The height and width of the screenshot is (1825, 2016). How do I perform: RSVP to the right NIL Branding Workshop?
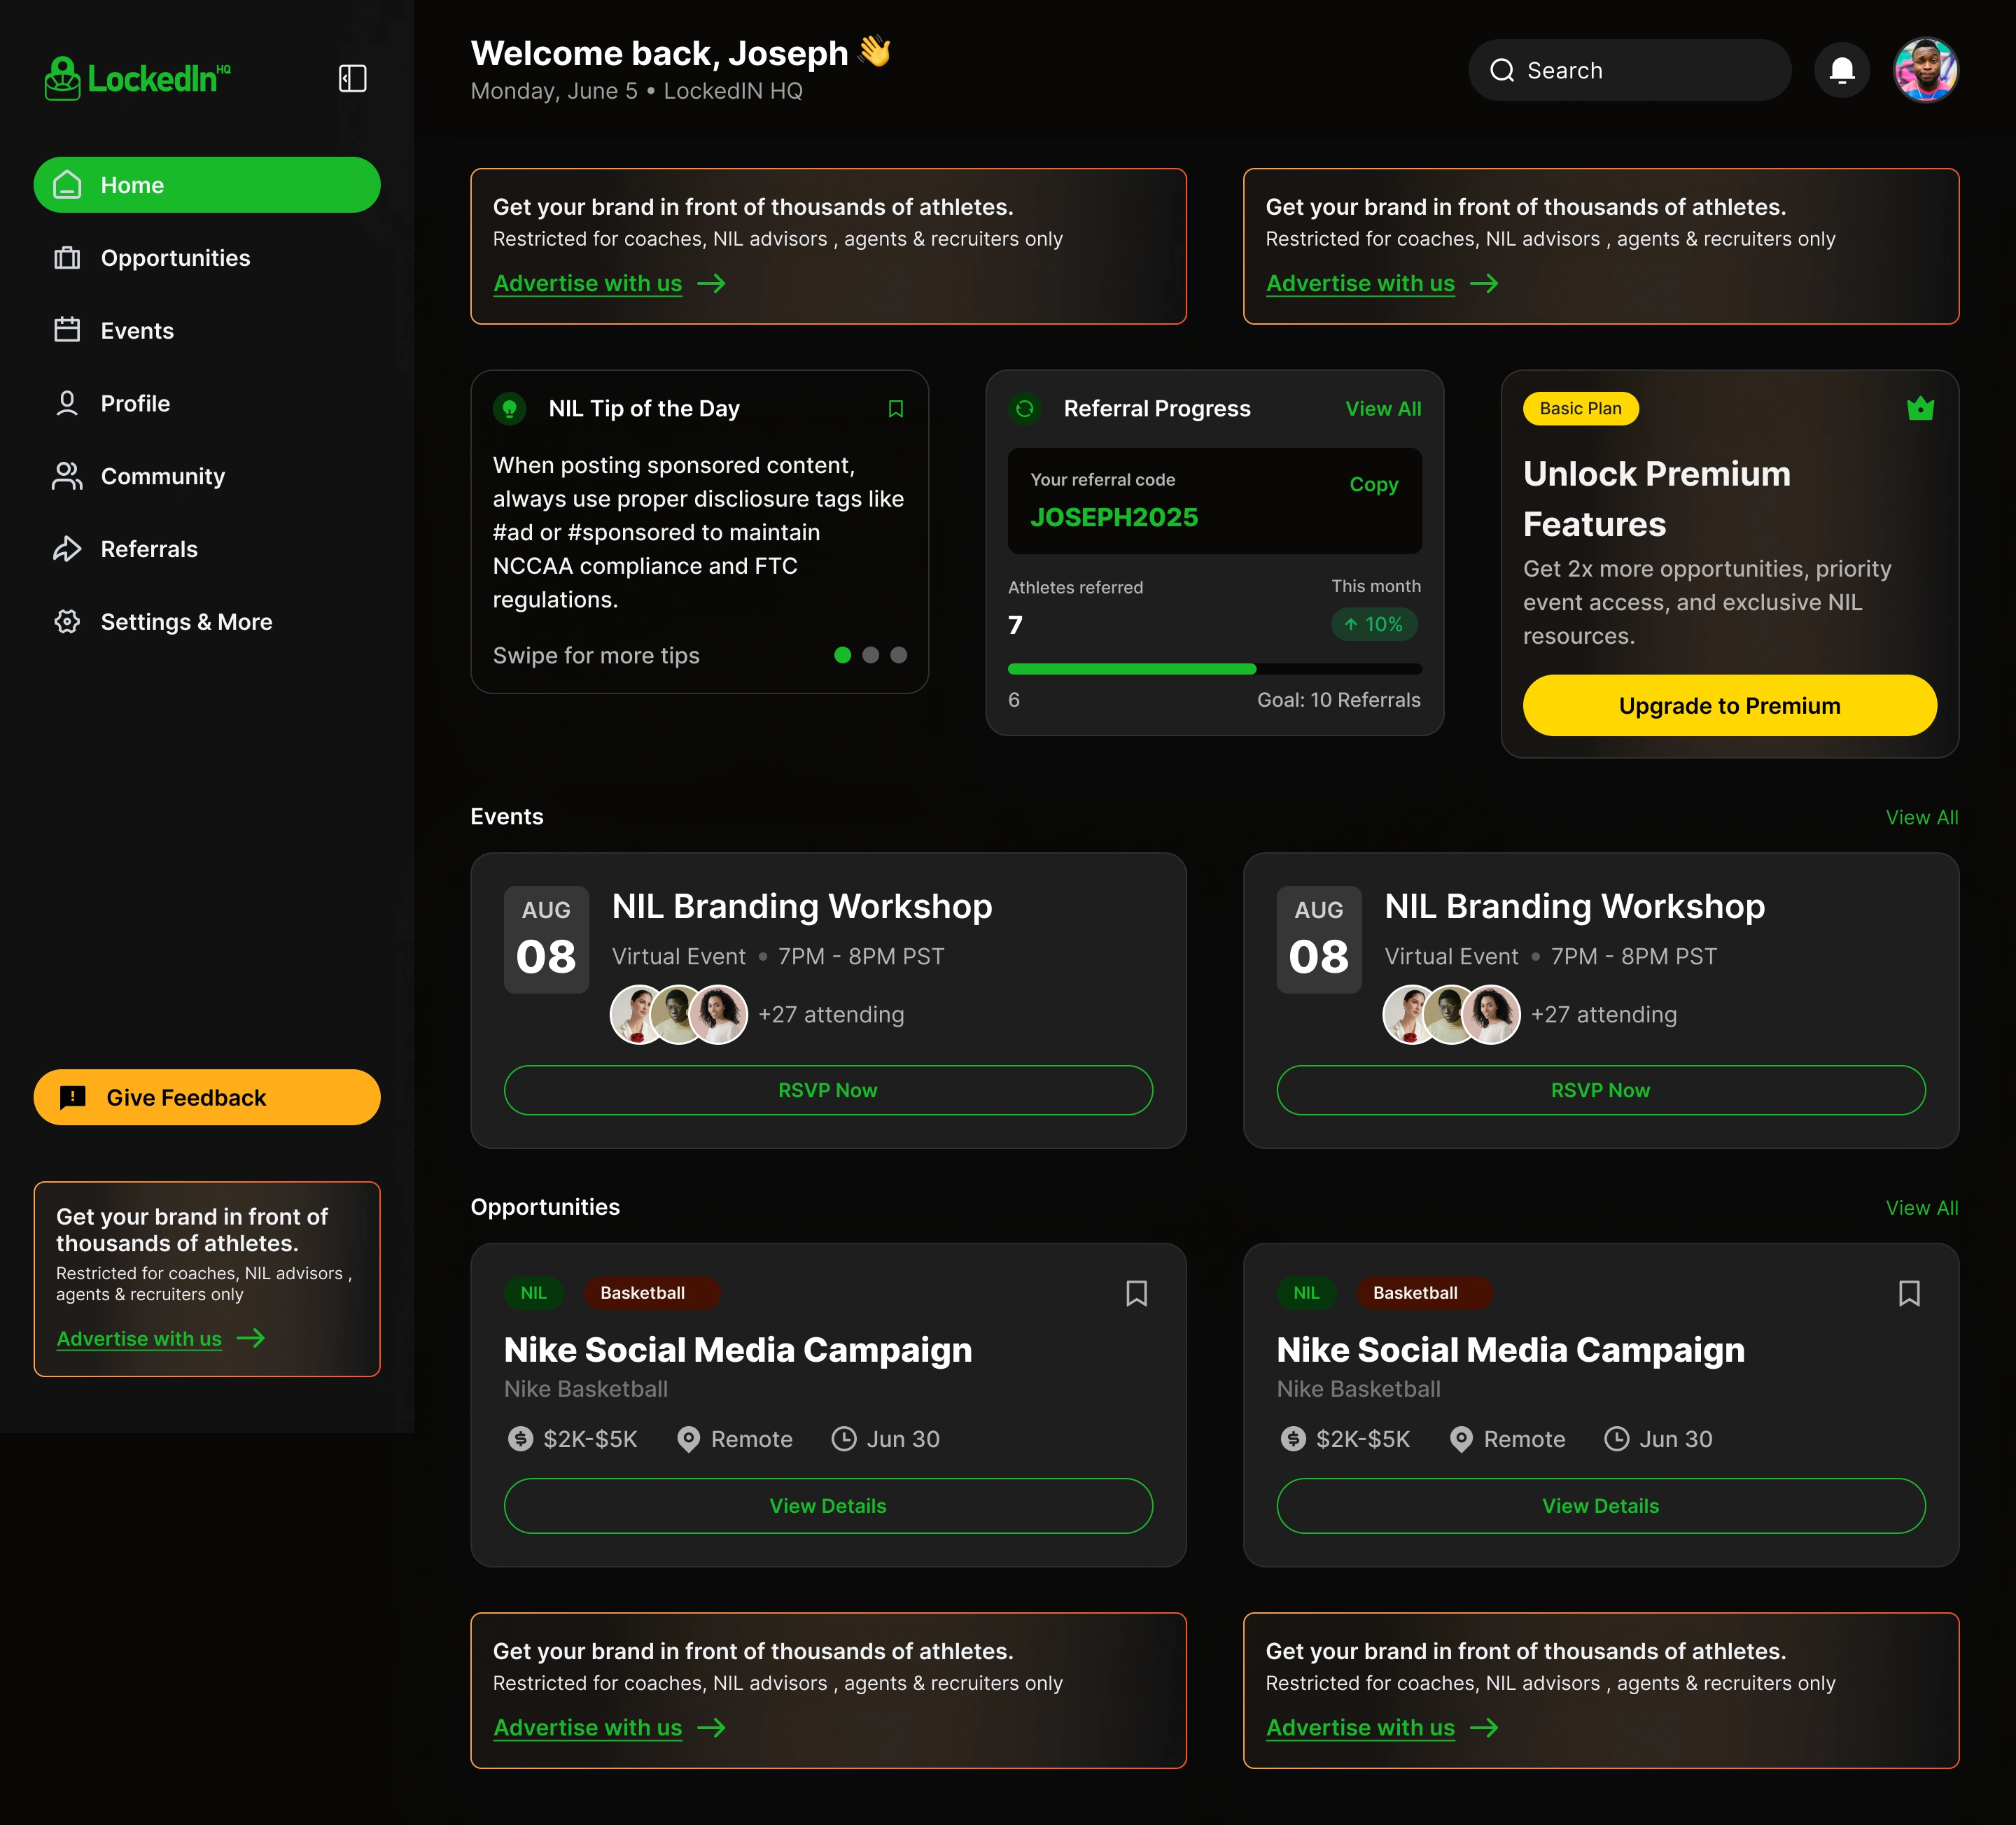click(1601, 1090)
